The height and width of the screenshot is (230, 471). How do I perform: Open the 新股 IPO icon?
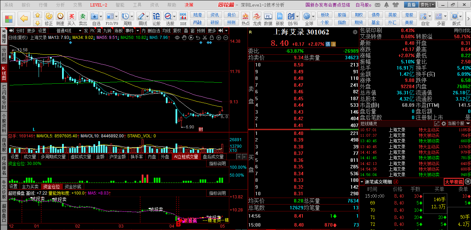pyautogui.click(x=280, y=16)
